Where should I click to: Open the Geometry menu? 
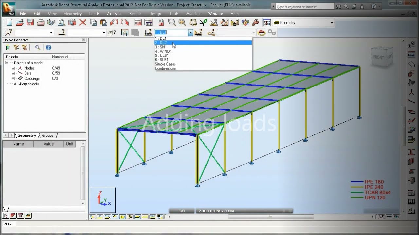pyautogui.click(x=73, y=14)
